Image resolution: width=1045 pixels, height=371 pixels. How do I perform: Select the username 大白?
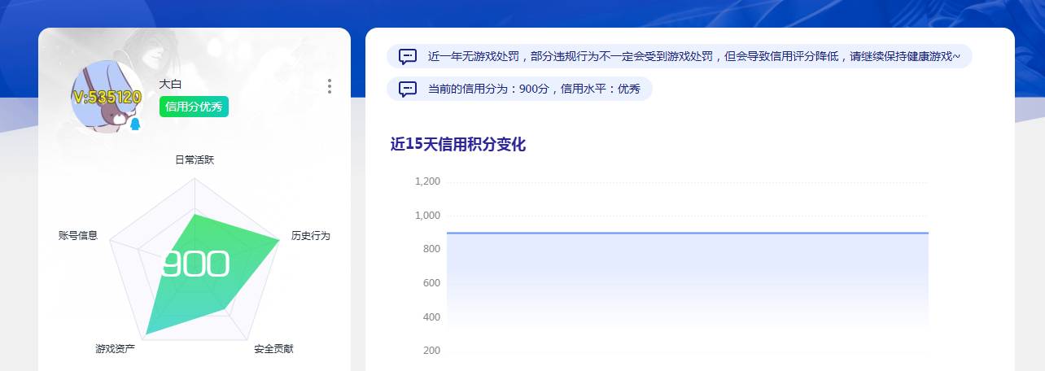[x=170, y=84]
